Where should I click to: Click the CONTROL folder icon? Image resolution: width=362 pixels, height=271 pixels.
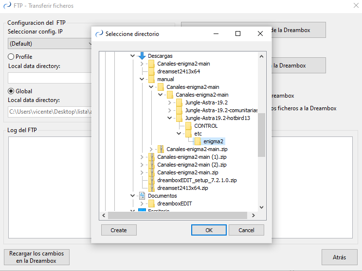coord(188,126)
